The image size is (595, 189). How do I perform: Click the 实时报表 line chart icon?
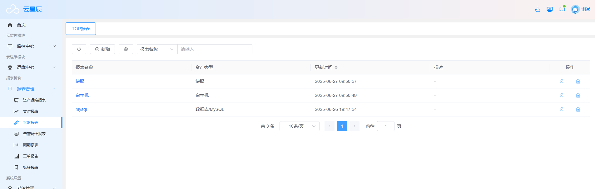click(16, 111)
